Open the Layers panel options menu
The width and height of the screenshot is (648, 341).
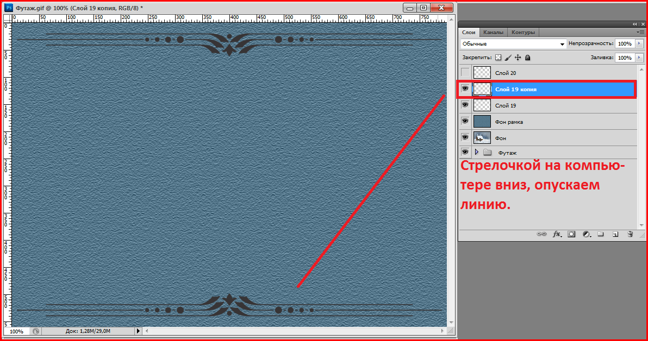[640, 32]
